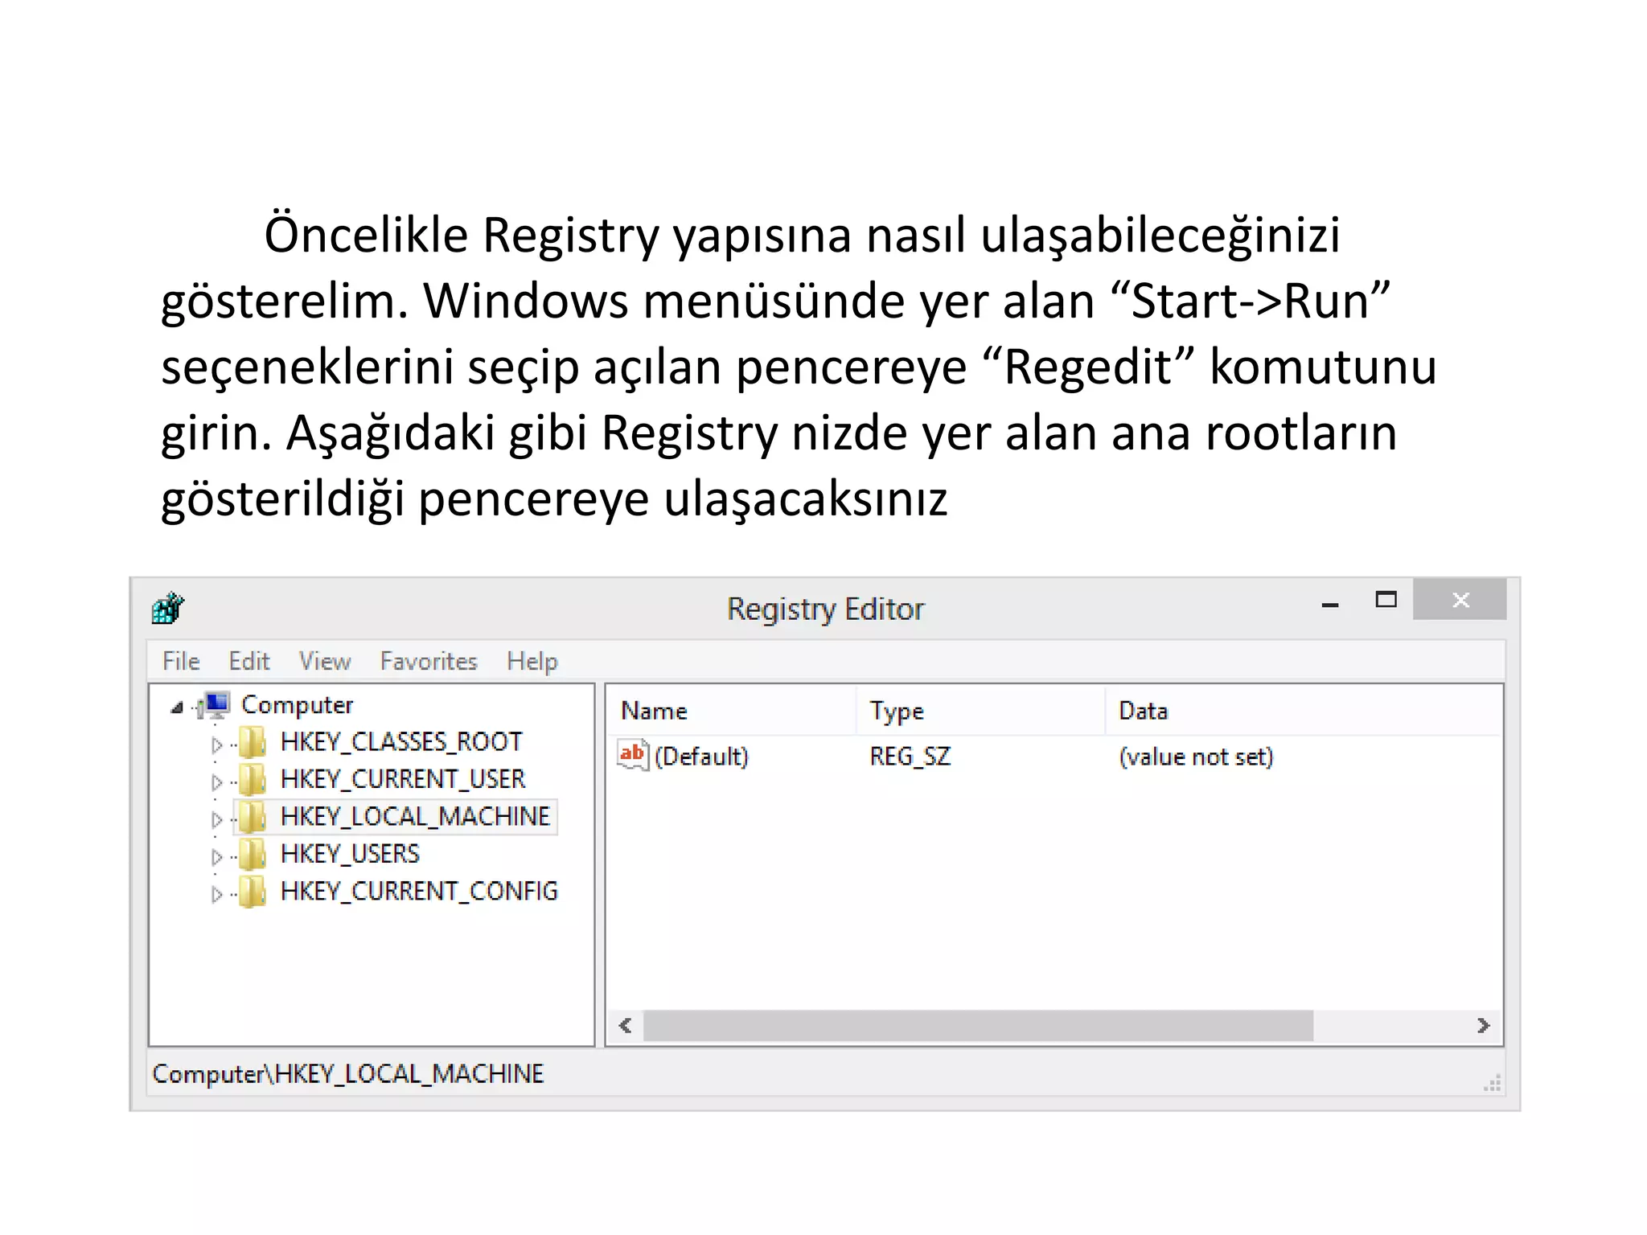Click the HKEY_CLASSES_ROOT folder icon
This screenshot has height=1235, width=1647.
point(253,742)
